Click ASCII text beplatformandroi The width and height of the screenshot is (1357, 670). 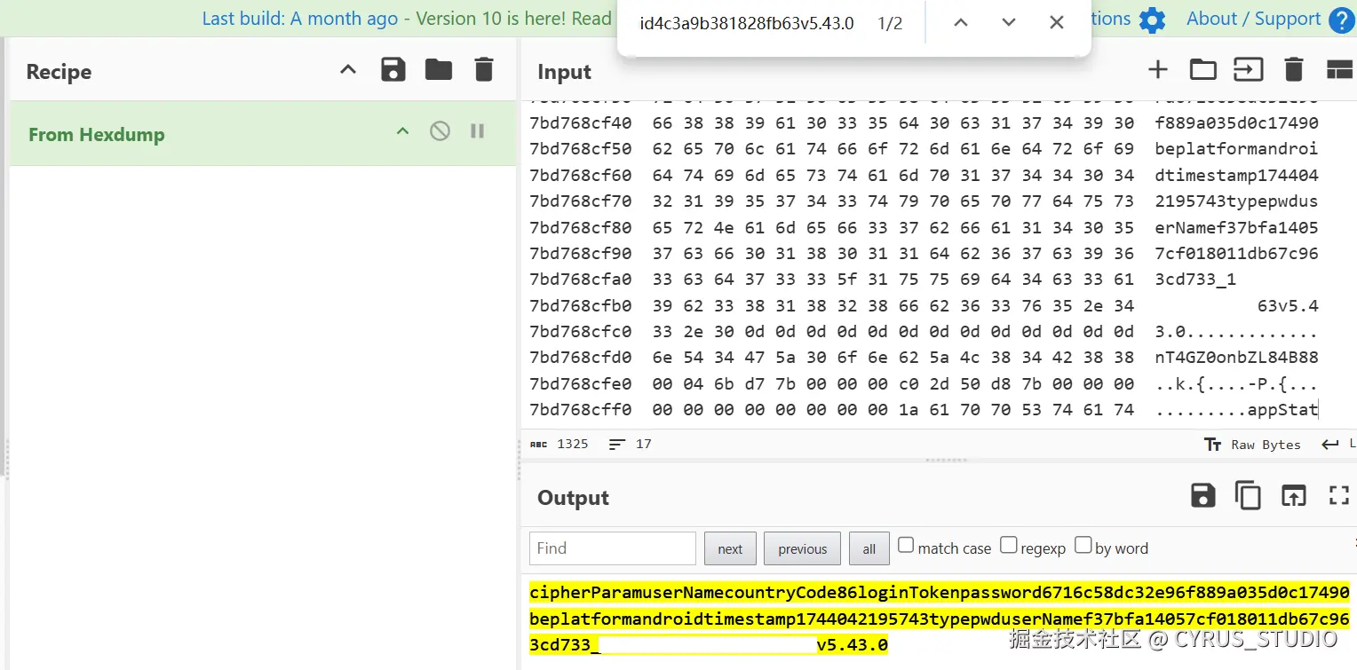(1236, 149)
